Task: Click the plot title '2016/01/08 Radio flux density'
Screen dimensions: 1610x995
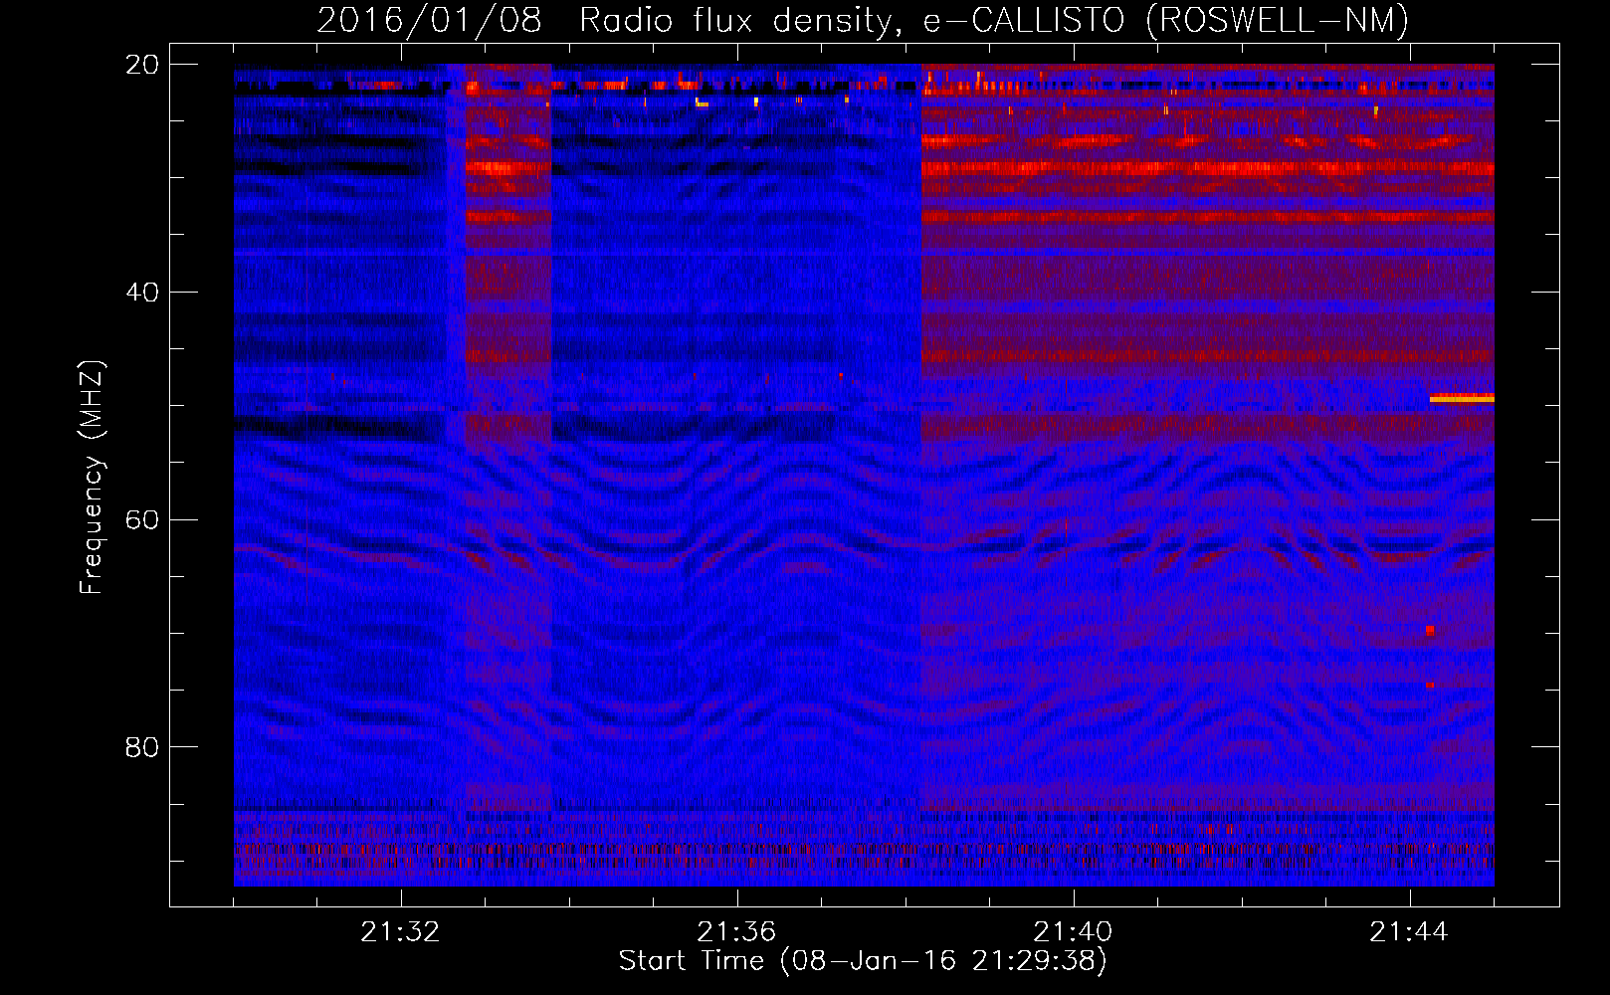Action: 863,20
